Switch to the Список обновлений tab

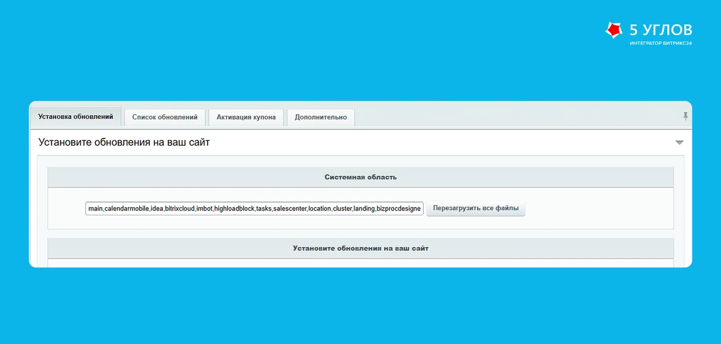point(165,117)
